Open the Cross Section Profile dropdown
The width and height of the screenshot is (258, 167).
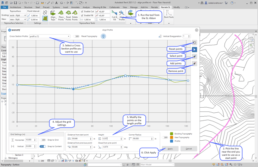pos(50,37)
